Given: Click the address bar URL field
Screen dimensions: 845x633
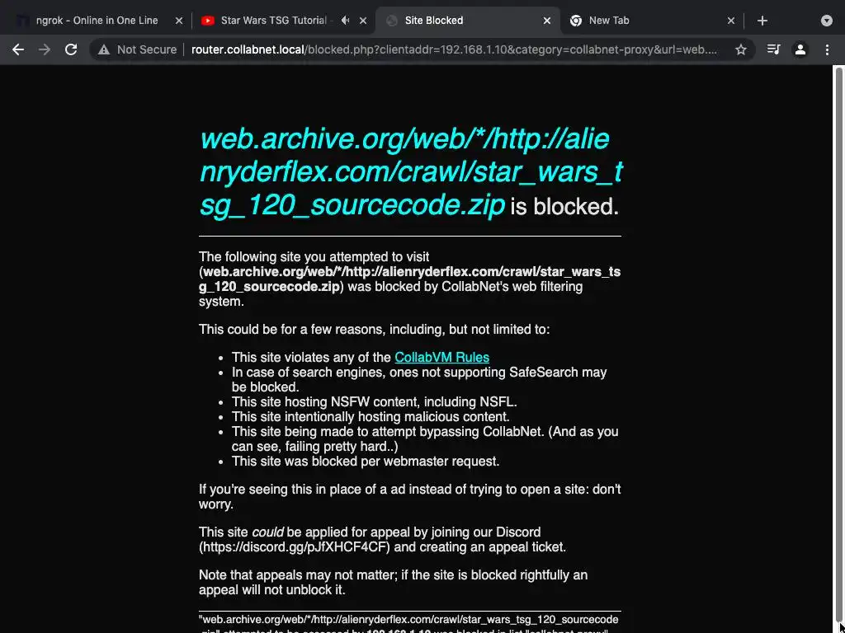Looking at the screenshot, I should click(455, 49).
